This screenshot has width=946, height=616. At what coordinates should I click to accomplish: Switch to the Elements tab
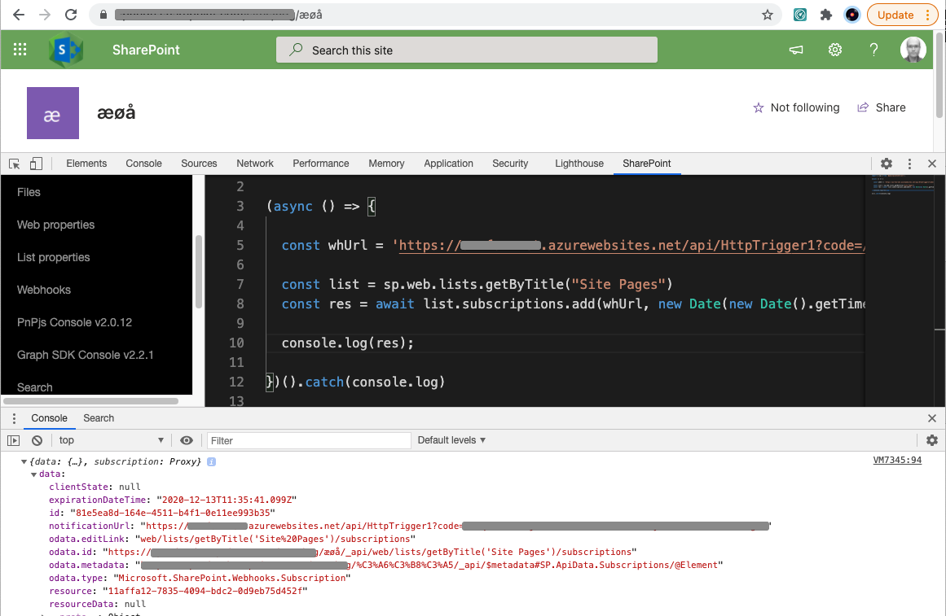86,164
